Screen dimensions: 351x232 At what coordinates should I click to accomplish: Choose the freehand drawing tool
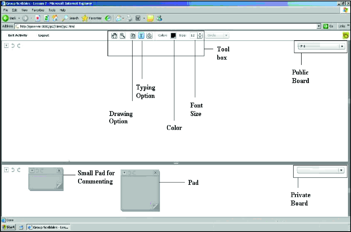click(x=133, y=36)
